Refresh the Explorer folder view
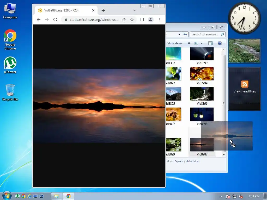Viewport: 267px width, 200px height. [x=185, y=34]
